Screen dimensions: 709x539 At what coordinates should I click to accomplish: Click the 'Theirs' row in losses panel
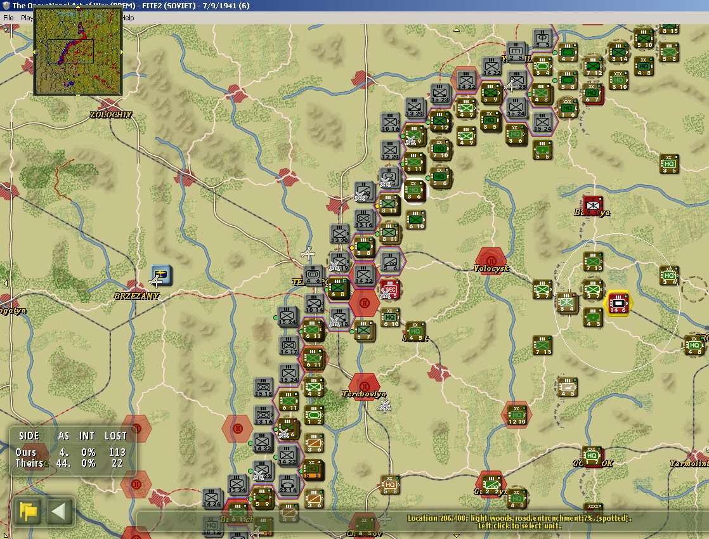[71, 464]
